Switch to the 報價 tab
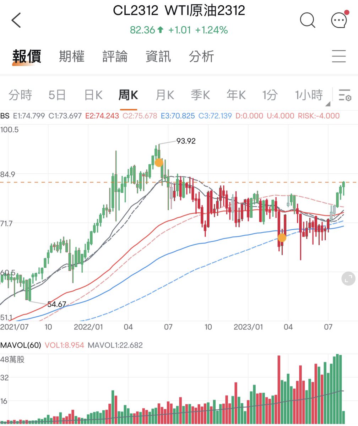 [27, 56]
